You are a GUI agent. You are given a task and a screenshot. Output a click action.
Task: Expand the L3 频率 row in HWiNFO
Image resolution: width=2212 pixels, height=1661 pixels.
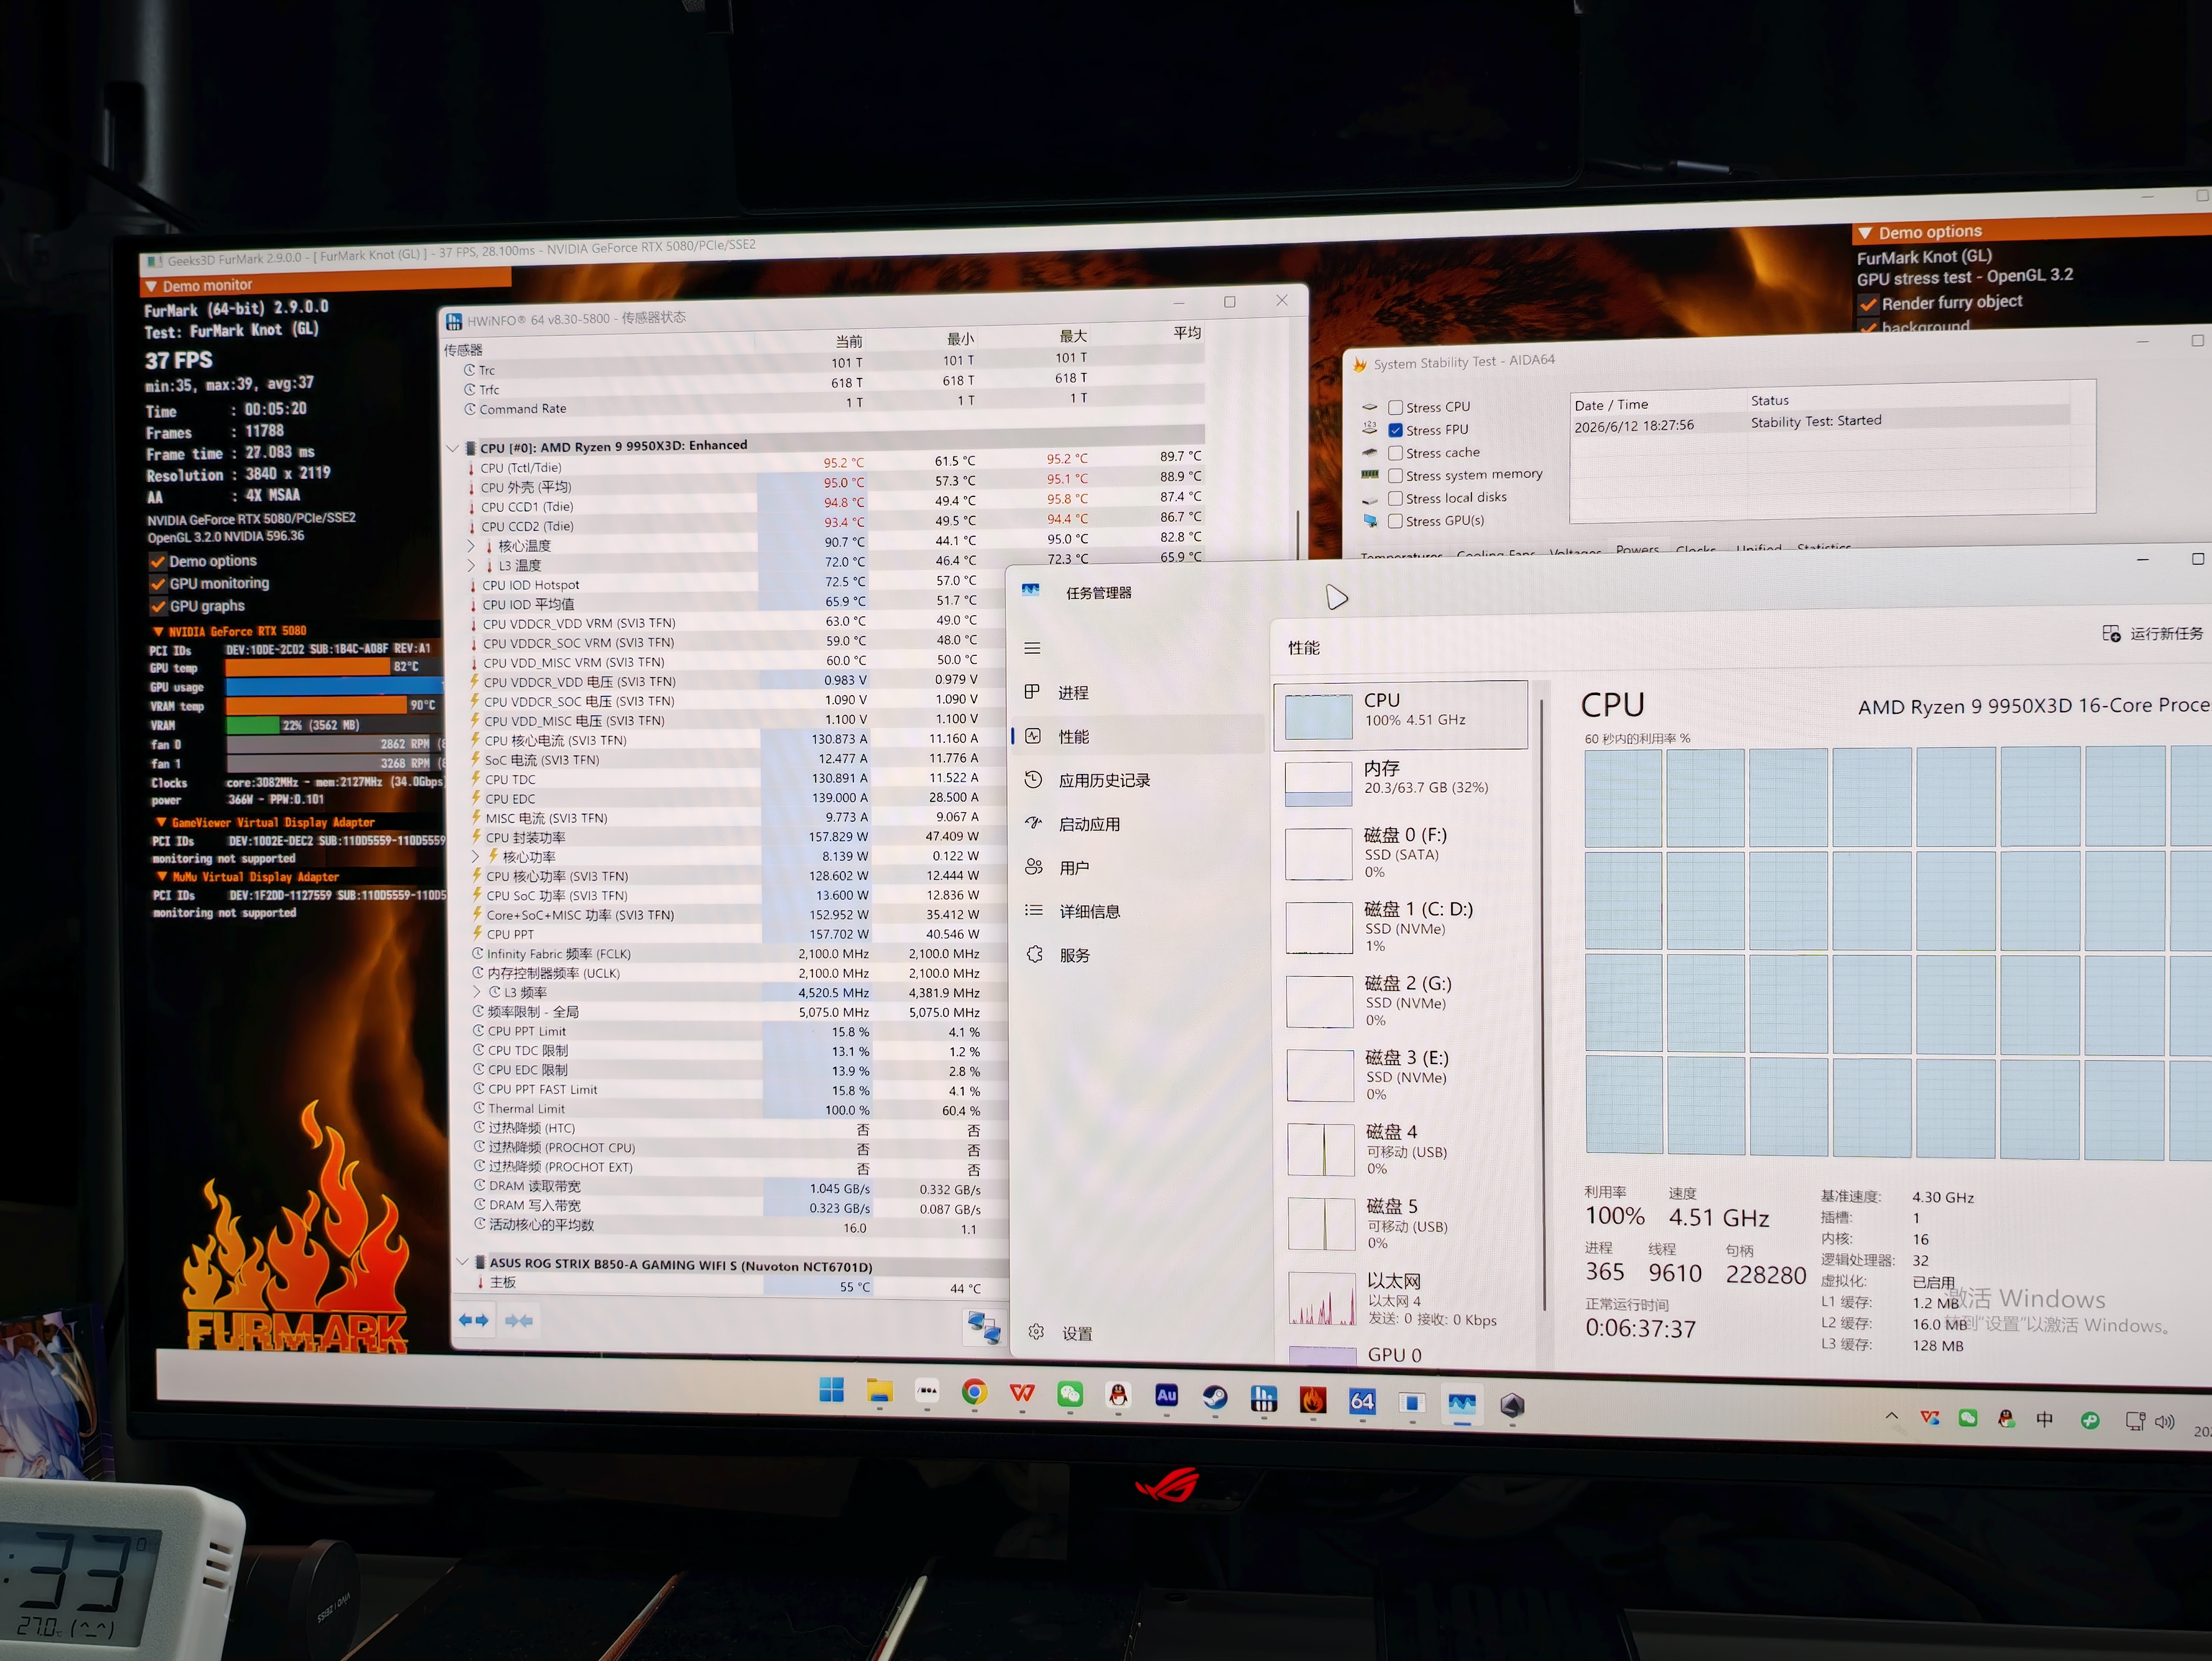pyautogui.click(x=477, y=993)
